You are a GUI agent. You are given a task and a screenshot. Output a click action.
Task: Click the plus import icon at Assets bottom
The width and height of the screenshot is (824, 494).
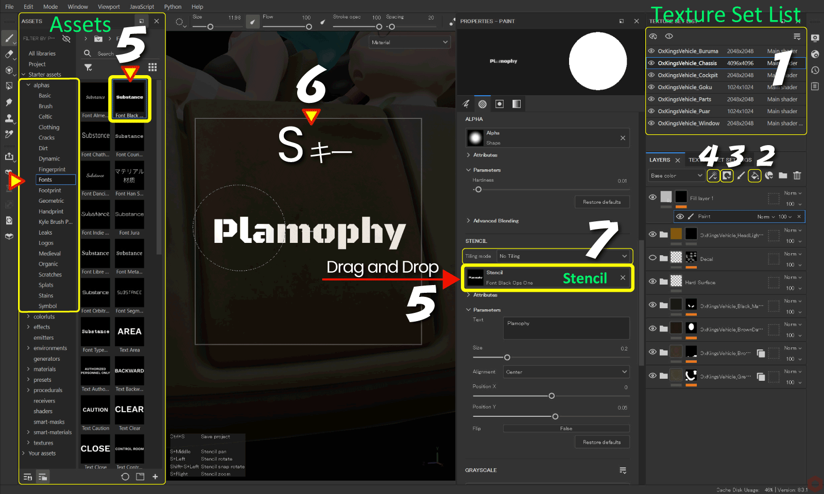pyautogui.click(x=155, y=477)
